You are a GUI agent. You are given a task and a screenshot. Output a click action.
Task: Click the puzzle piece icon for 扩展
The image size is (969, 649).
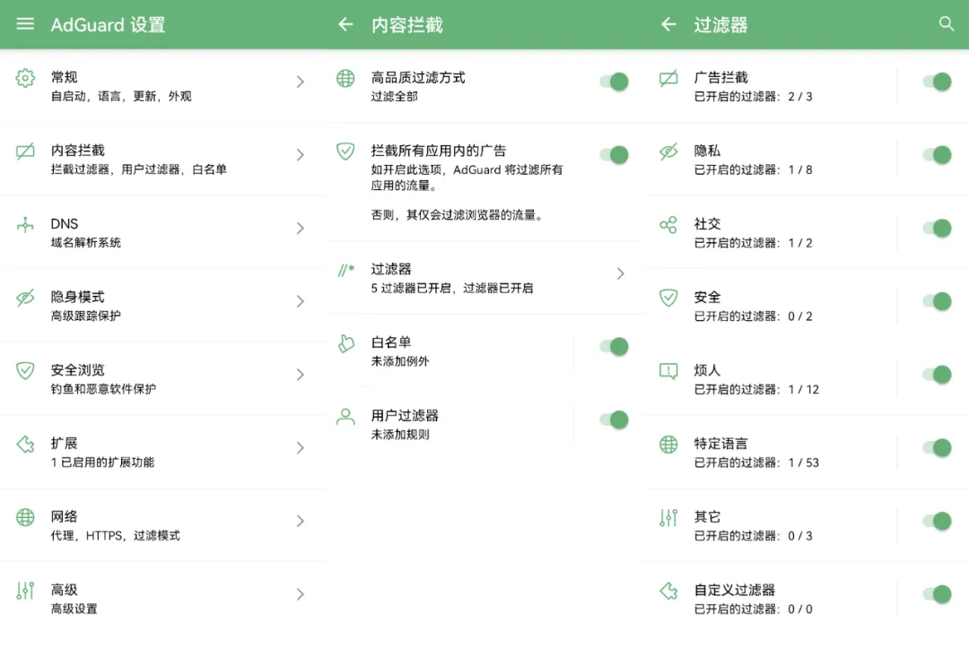(25, 444)
